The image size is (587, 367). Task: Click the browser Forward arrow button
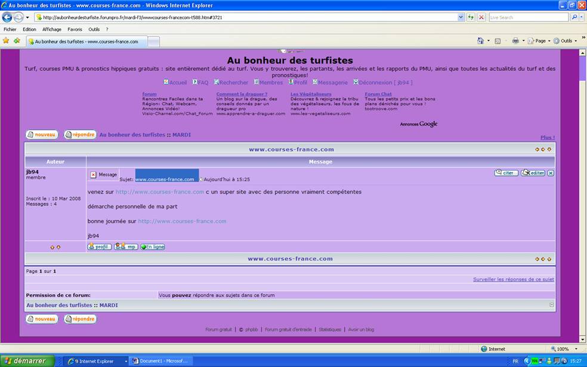point(18,17)
